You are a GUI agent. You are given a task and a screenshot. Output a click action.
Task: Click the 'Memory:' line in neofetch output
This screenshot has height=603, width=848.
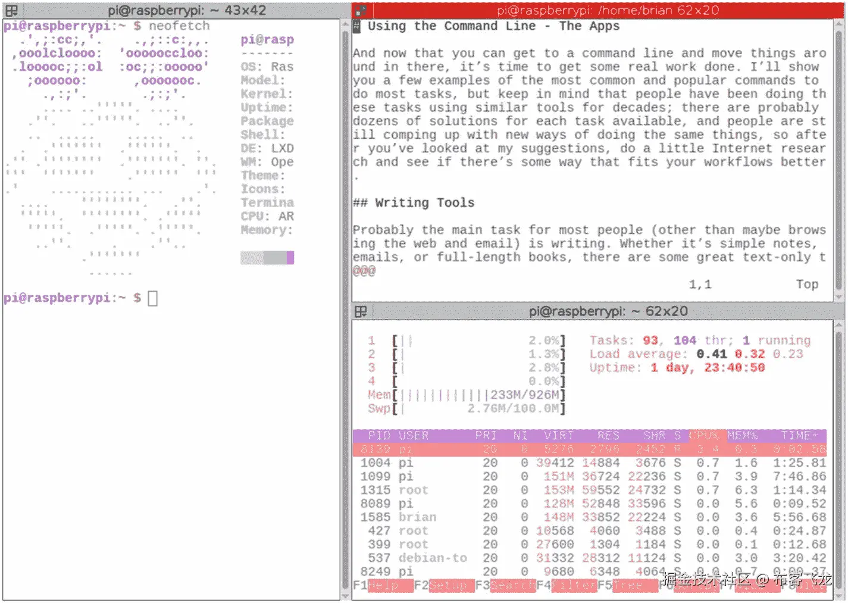coord(267,230)
